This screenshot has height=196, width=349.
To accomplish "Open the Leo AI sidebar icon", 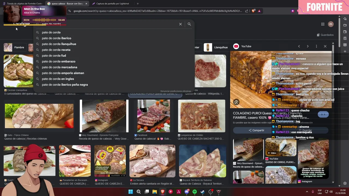I will point(345,19).
